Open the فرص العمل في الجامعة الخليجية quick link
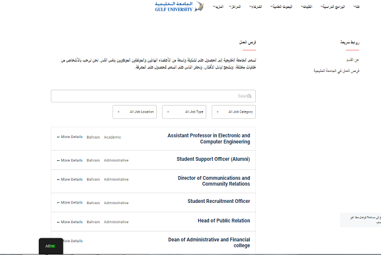The image size is (381, 255). coord(337,71)
